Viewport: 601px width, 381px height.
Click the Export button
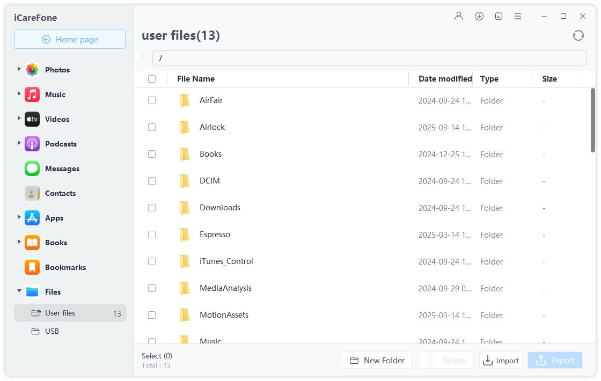click(555, 360)
